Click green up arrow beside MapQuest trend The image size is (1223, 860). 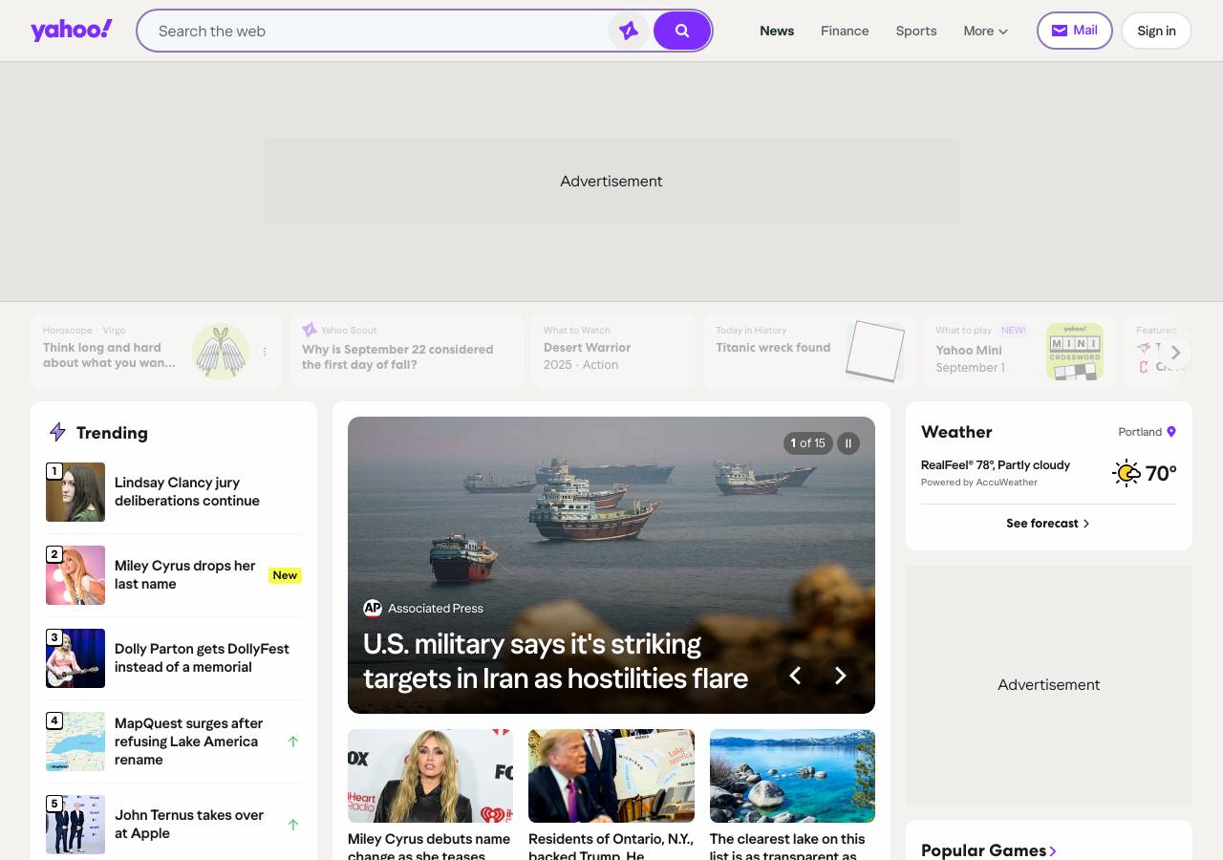pos(293,742)
